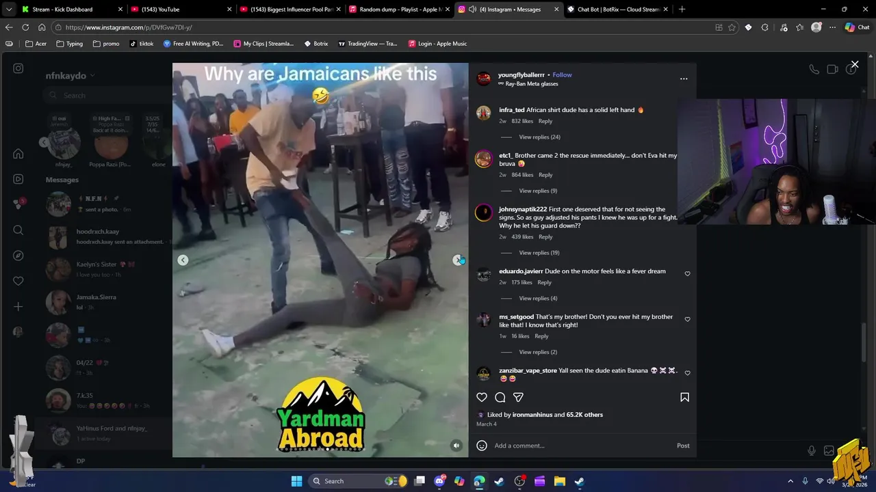Viewport: 876px width, 492px height.
Task: Open the tiktok bookmark
Action: coord(142,44)
